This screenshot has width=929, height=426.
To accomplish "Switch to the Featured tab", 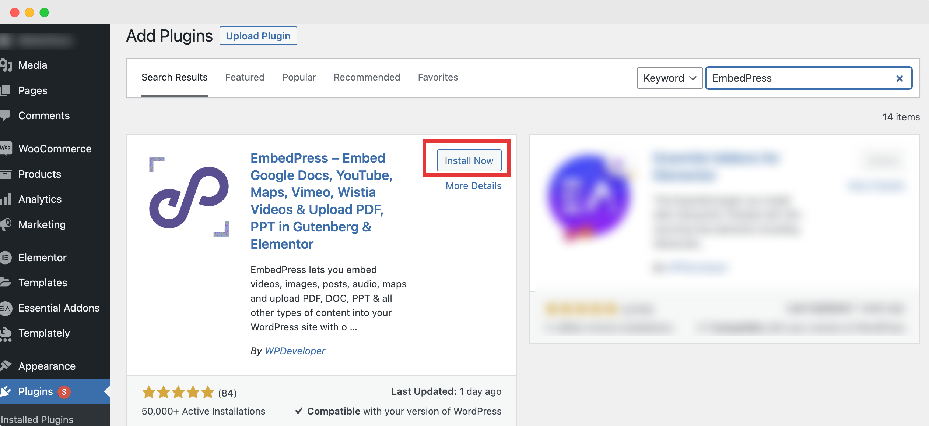I will point(245,77).
